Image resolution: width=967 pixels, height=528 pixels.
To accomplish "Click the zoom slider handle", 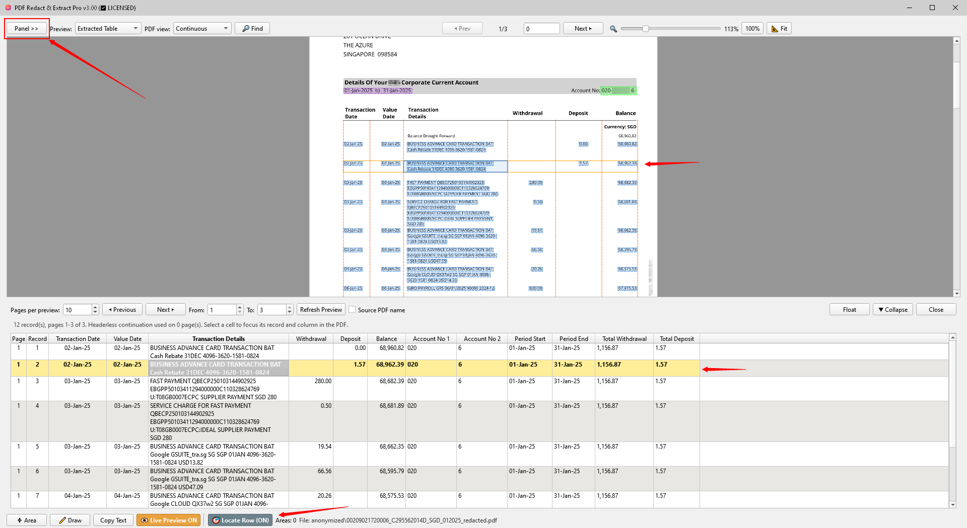I will tap(645, 29).
